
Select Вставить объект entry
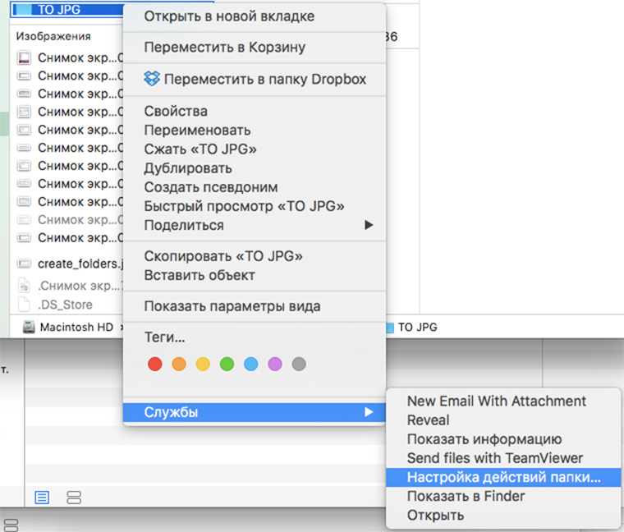255,275
